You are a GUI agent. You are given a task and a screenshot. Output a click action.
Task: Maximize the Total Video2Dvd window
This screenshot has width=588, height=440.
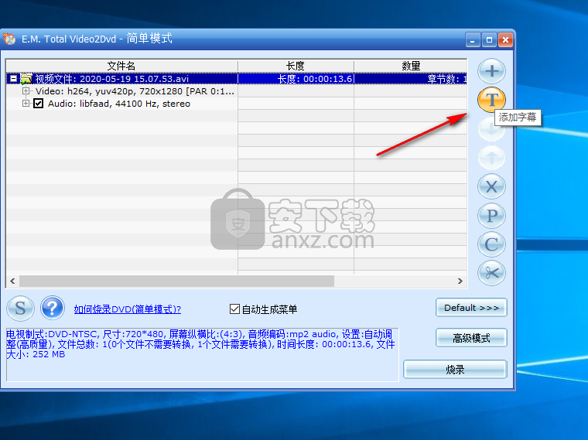tap(489, 39)
